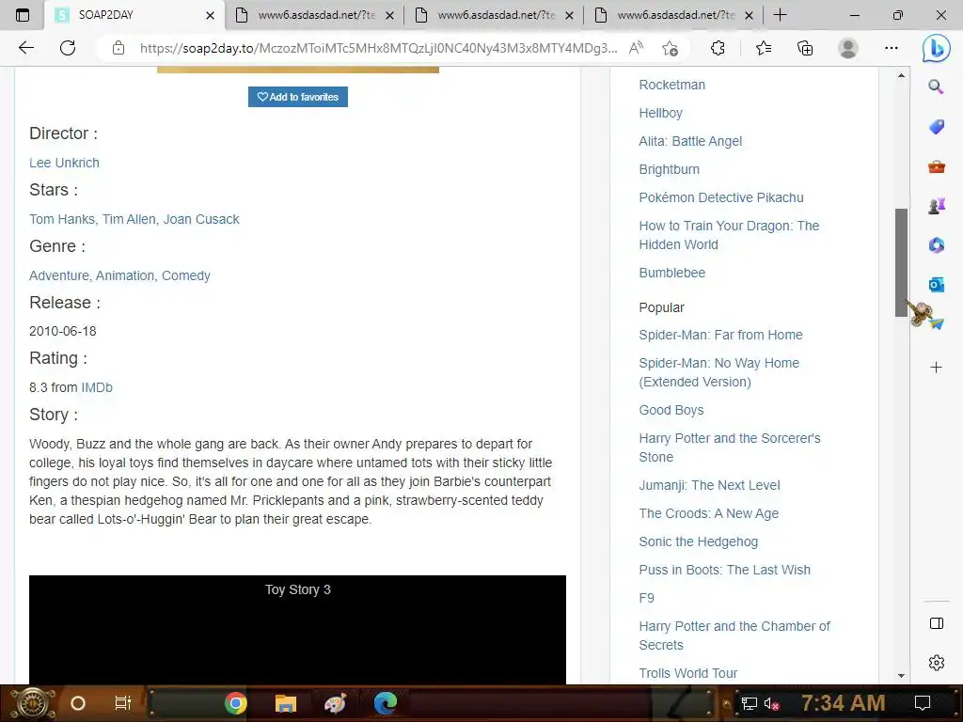Click the Toy Story 3 video player
Viewport: 963px width, 722px height.
297,629
